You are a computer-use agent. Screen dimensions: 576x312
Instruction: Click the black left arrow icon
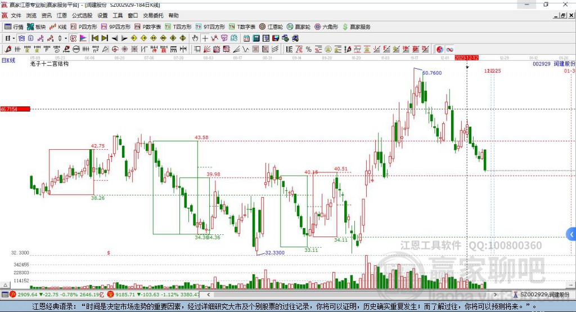pyautogui.click(x=115, y=38)
